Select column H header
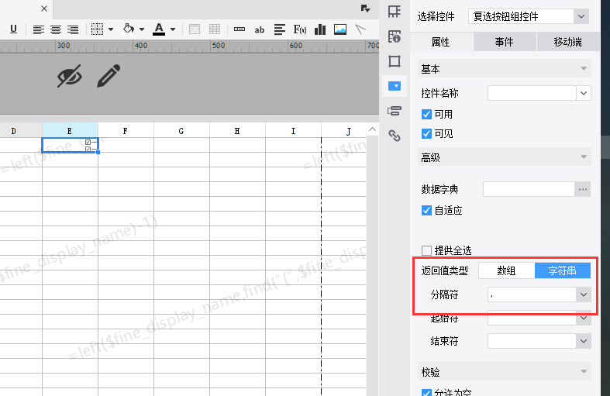 tap(237, 131)
